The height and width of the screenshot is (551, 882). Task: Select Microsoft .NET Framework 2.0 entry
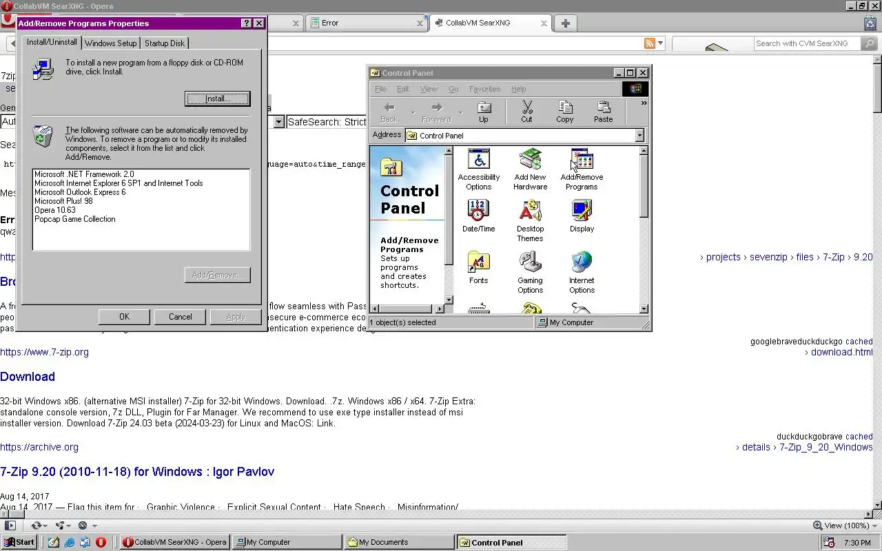(x=84, y=174)
